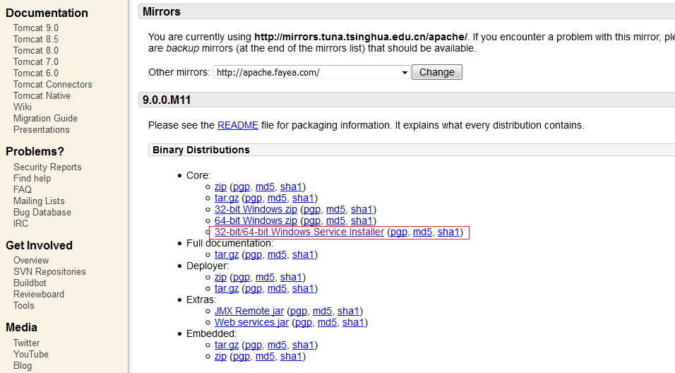The height and width of the screenshot is (373, 675).
Task: Open the Tomcat 7.0 documentation link
Action: pyautogui.click(x=36, y=62)
